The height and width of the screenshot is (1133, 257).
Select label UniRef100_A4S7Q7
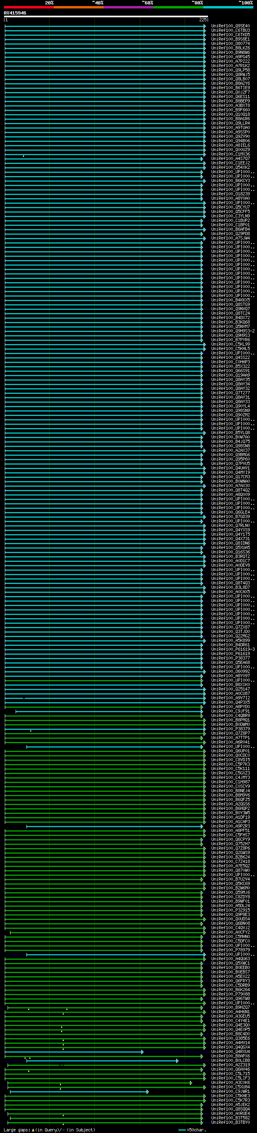230,159
